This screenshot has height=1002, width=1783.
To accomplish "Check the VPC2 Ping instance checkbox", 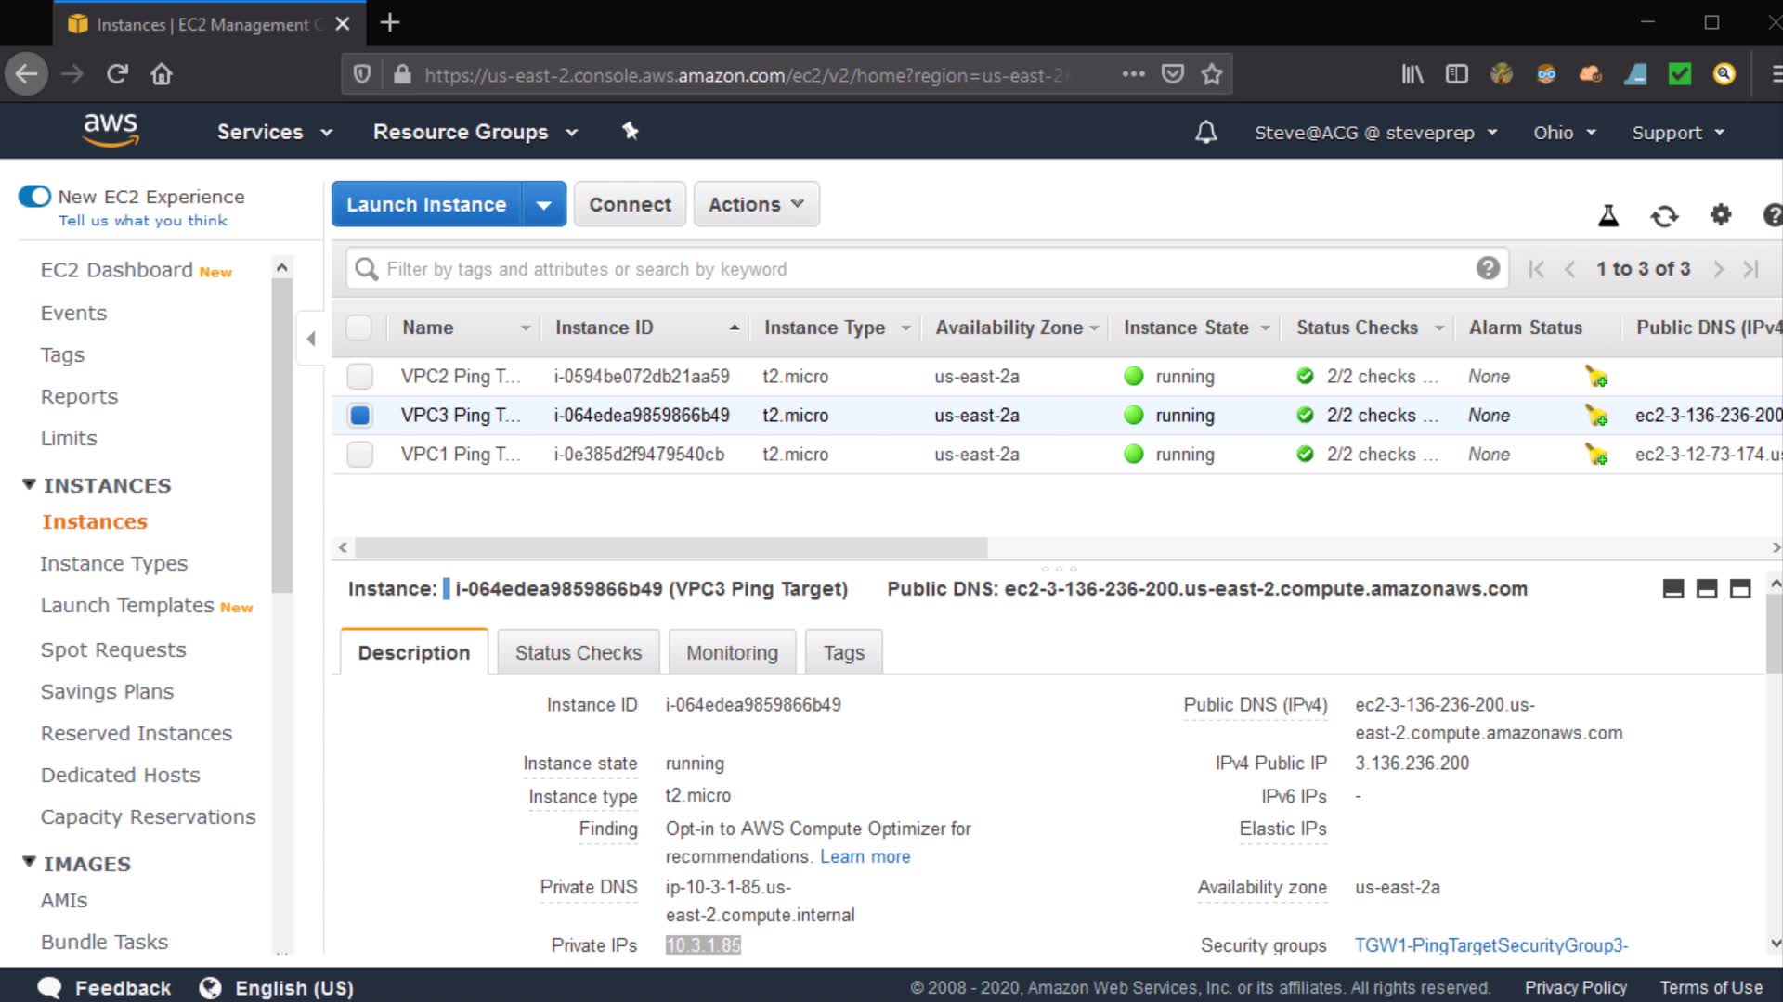I will pyautogui.click(x=359, y=377).
